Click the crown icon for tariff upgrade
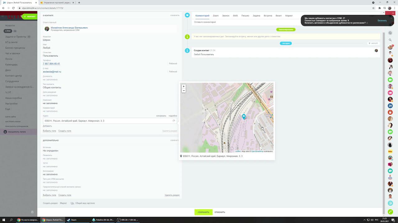Image resolution: width=398 pixels, height=223 pixels. coord(5,132)
